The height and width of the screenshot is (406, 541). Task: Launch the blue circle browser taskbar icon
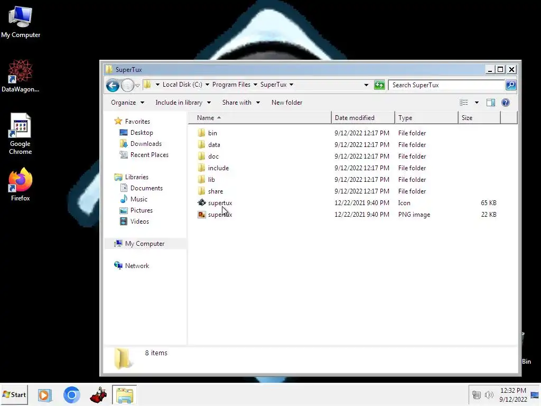pos(72,395)
